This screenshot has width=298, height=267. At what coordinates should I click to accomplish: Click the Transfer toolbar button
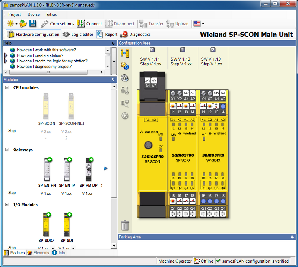pos(151,24)
